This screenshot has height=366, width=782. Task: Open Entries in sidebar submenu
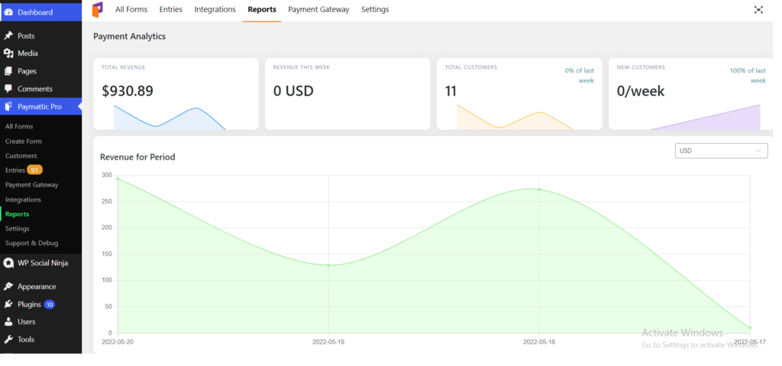coord(15,170)
